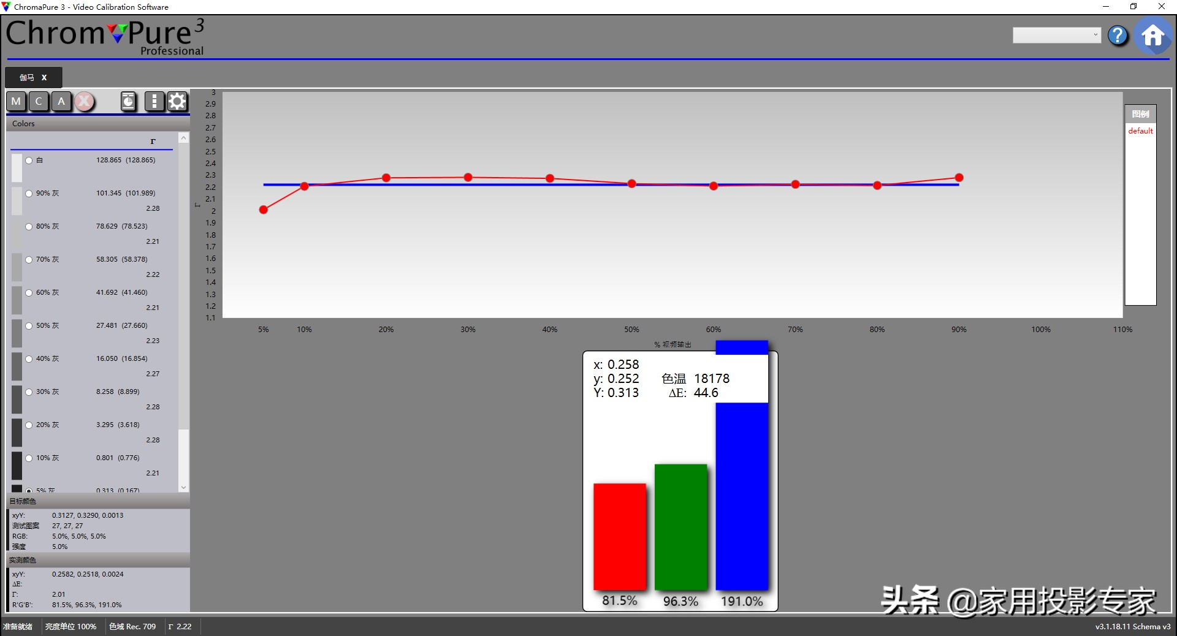Click the red data point at 90%
Screen dimensions: 1177x636
(959, 178)
